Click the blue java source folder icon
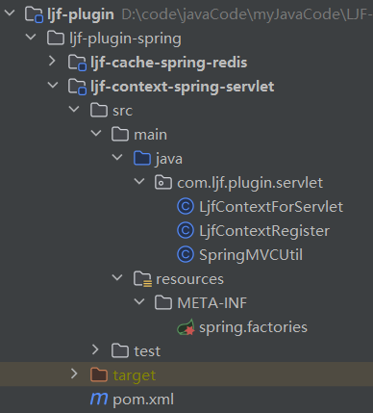This screenshot has height=413, width=373. (x=142, y=159)
